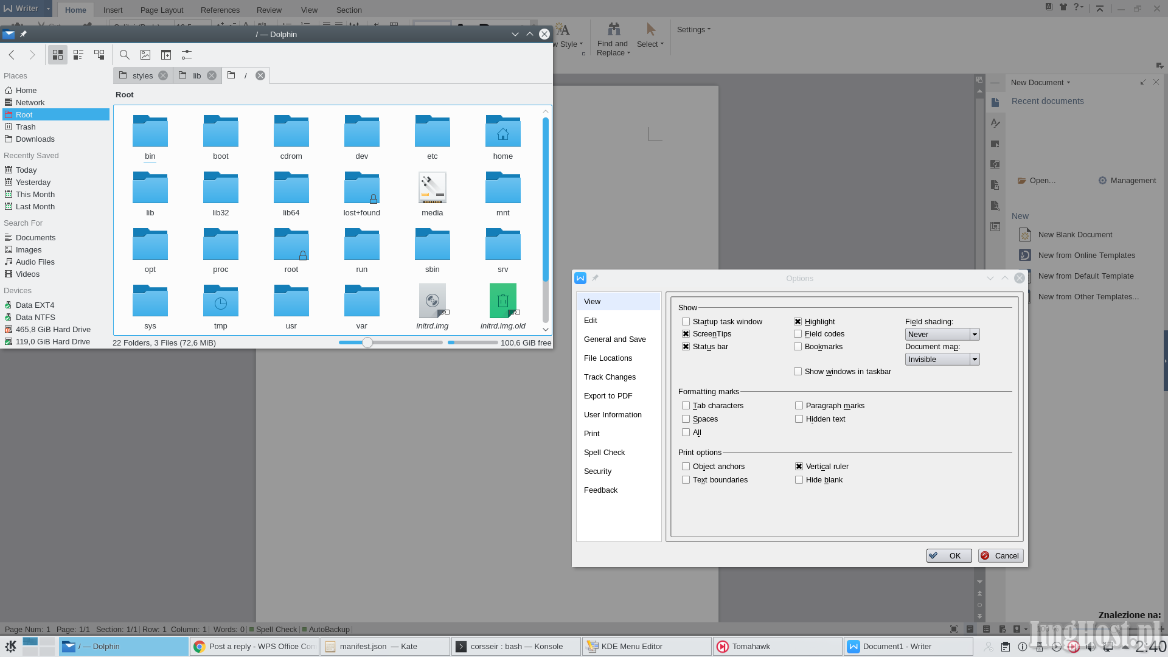Open the home folder icon
Viewport: 1168px width, 657px height.
(503, 131)
